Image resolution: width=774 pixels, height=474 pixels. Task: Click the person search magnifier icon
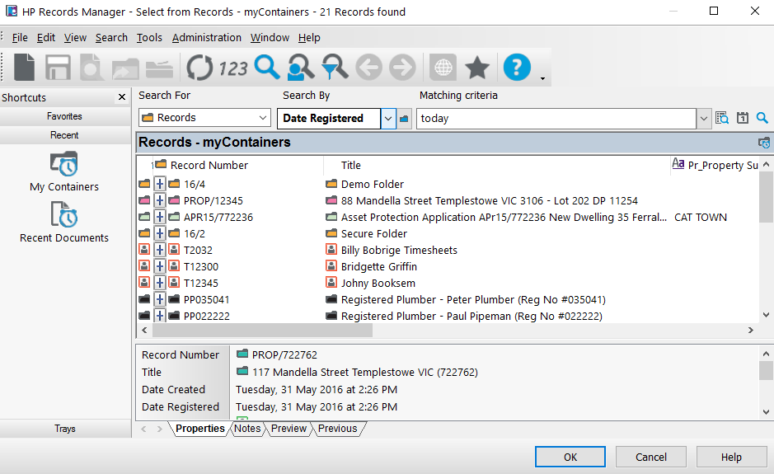[x=301, y=68]
